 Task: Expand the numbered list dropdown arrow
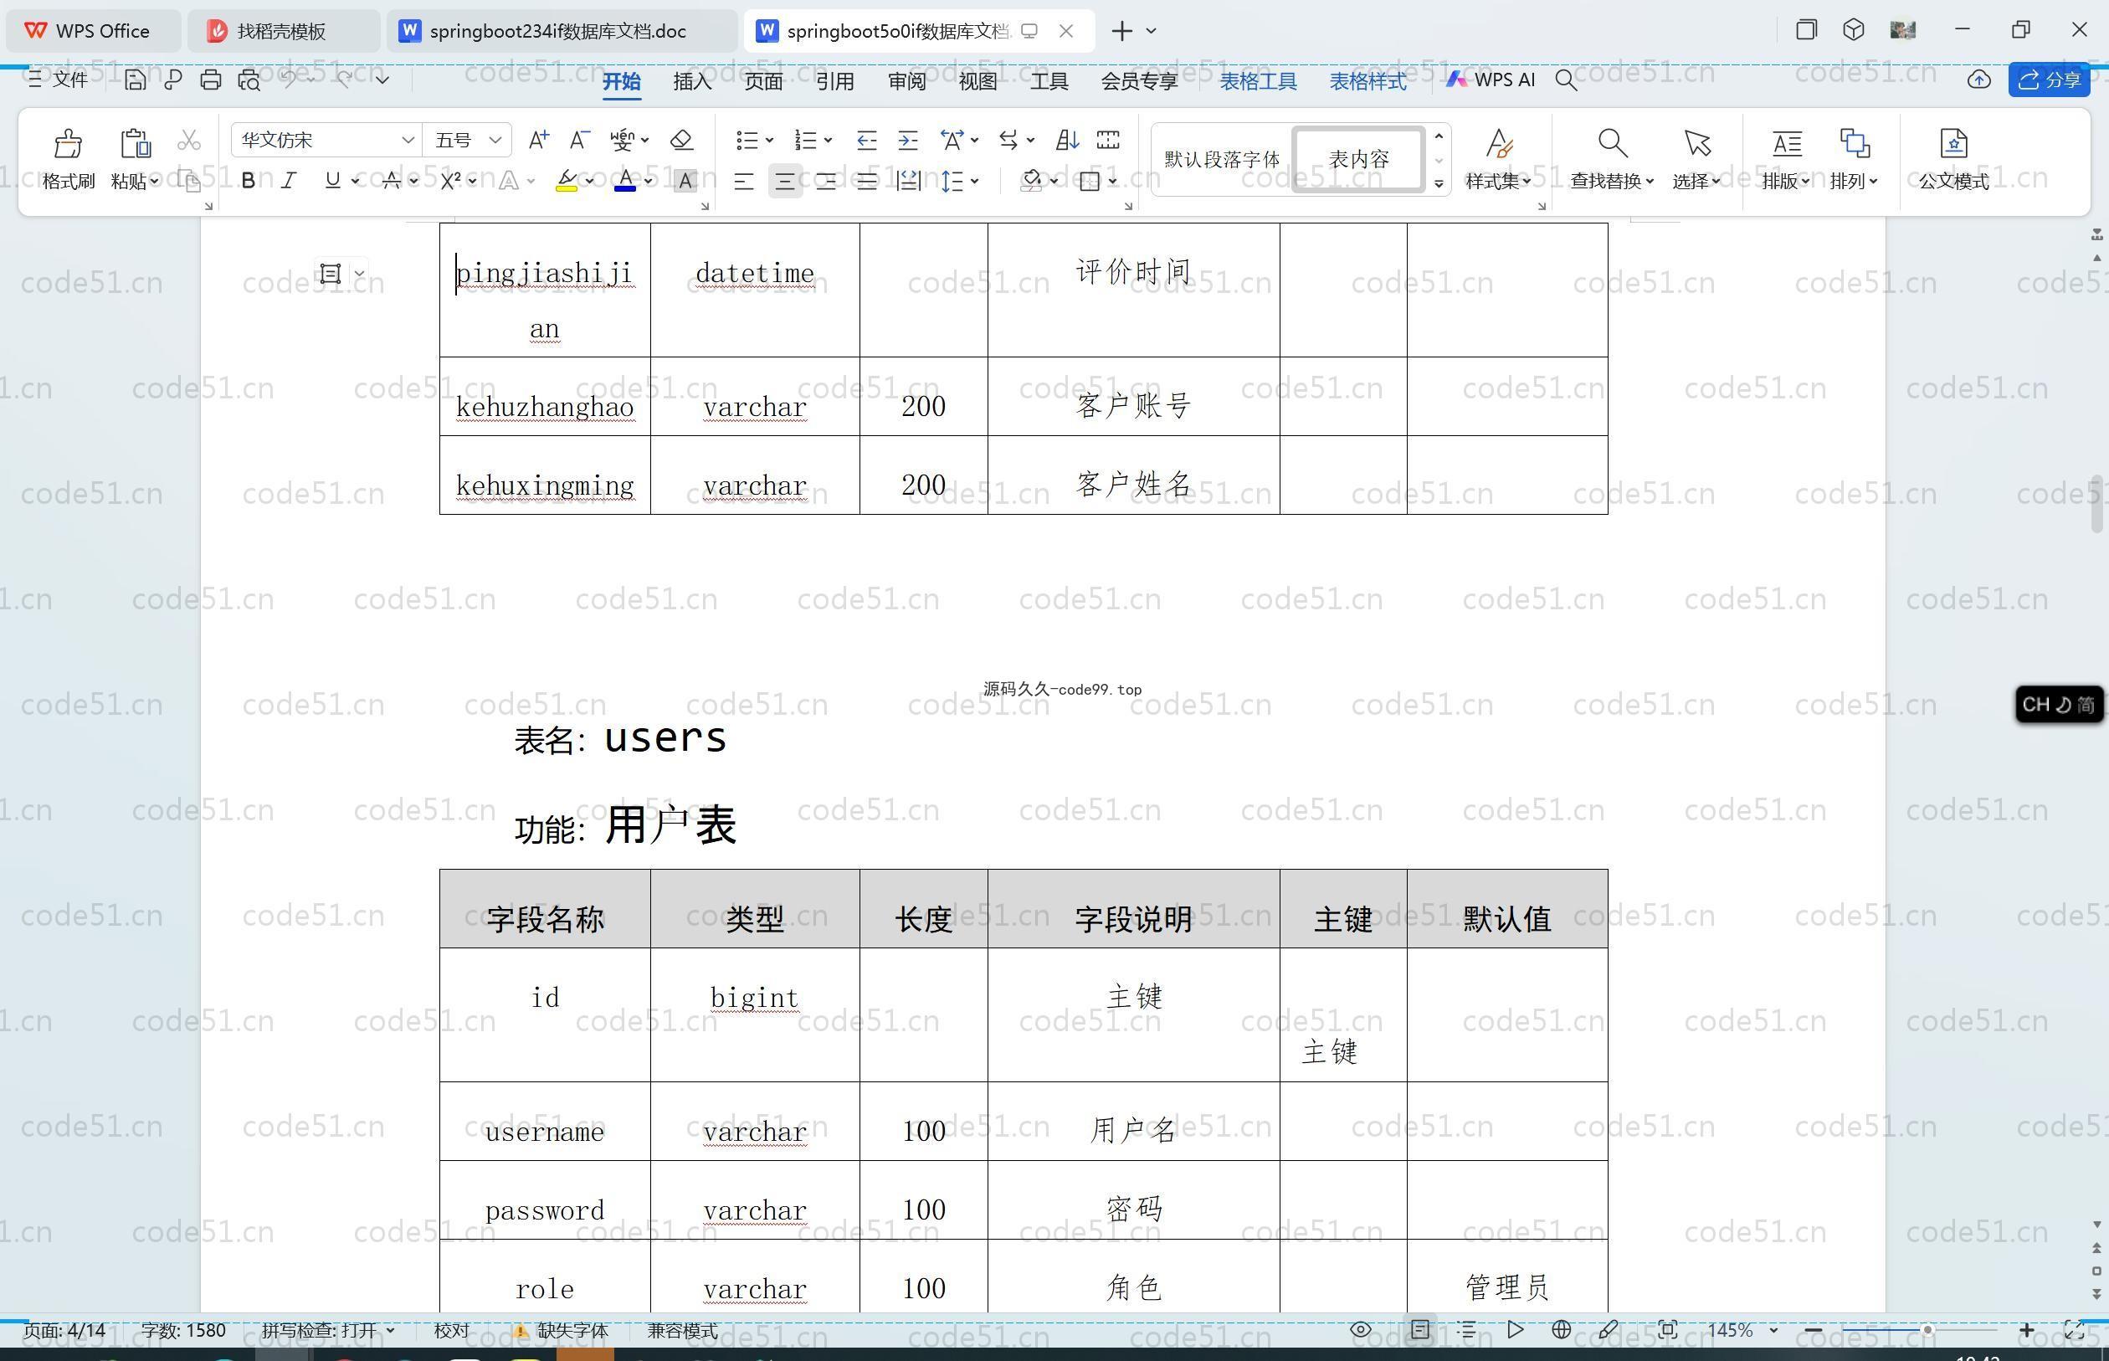coord(828,141)
